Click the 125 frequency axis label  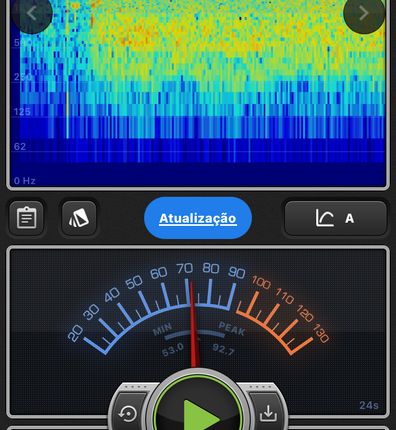coord(22,112)
